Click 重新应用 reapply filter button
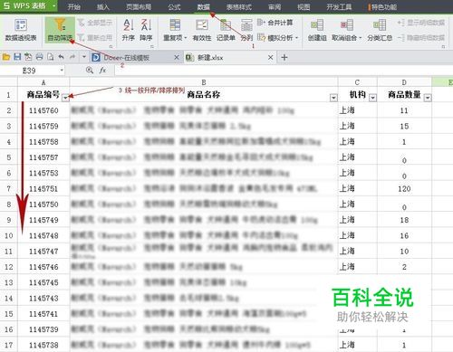Screen dimensions: 453x352 94,38
